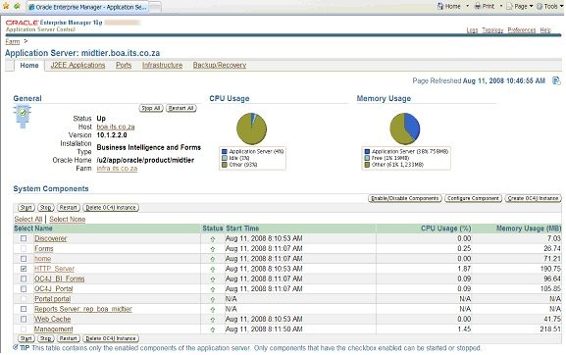This screenshot has height=355, width=566.
Task: Click the status arrow in the home row
Action: 213,259
